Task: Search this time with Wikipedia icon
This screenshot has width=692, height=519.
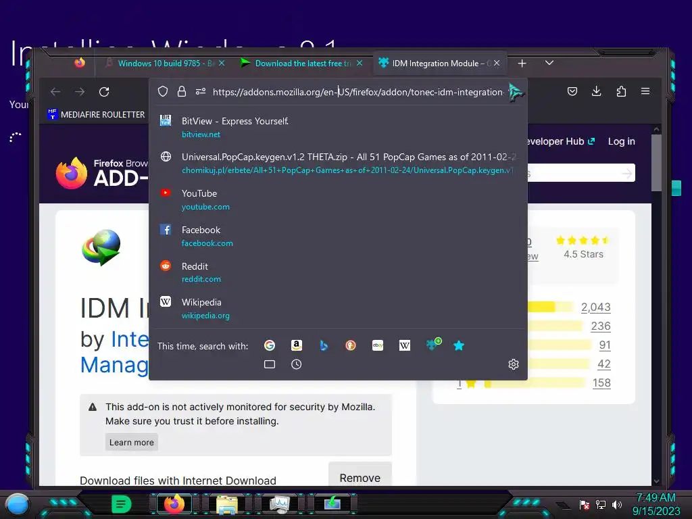Action: coord(405,345)
